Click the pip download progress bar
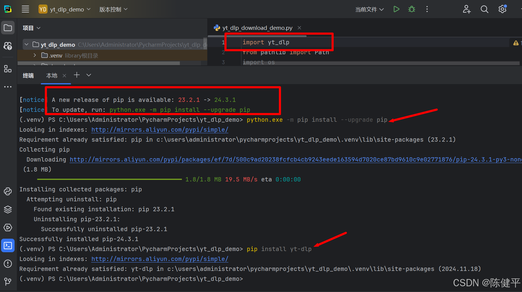 110,179
